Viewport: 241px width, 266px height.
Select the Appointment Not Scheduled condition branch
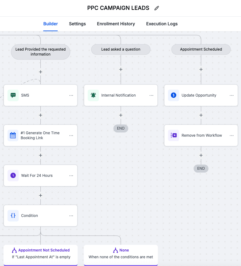coord(40,255)
